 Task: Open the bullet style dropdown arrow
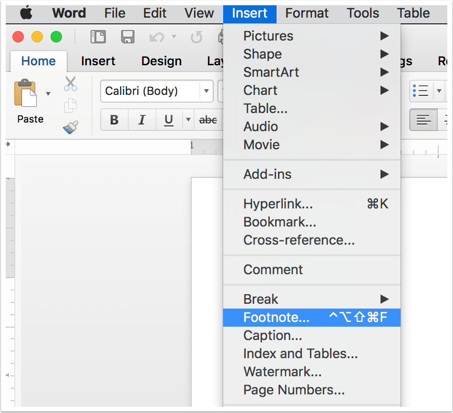(x=439, y=91)
